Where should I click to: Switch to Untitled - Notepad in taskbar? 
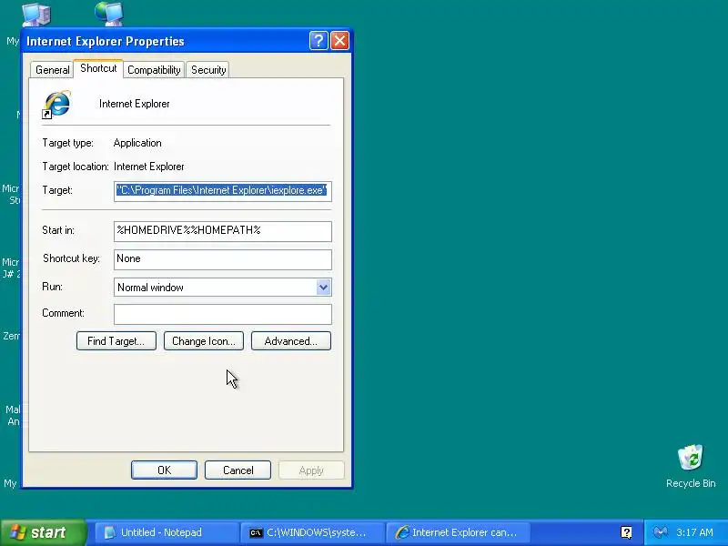[x=167, y=532]
